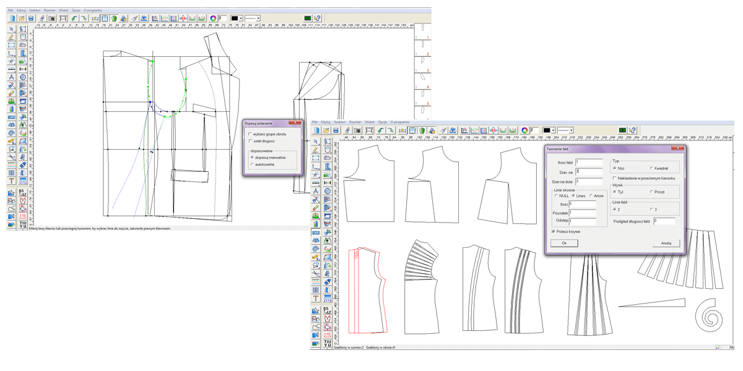Check 'Nakladanie w przeciwnym kierunku' box
743x371 pixels.
[x=614, y=178]
